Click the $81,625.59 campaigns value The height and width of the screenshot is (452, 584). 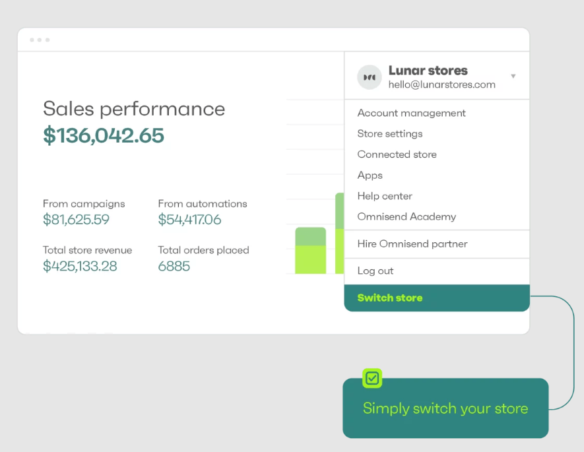[76, 220]
